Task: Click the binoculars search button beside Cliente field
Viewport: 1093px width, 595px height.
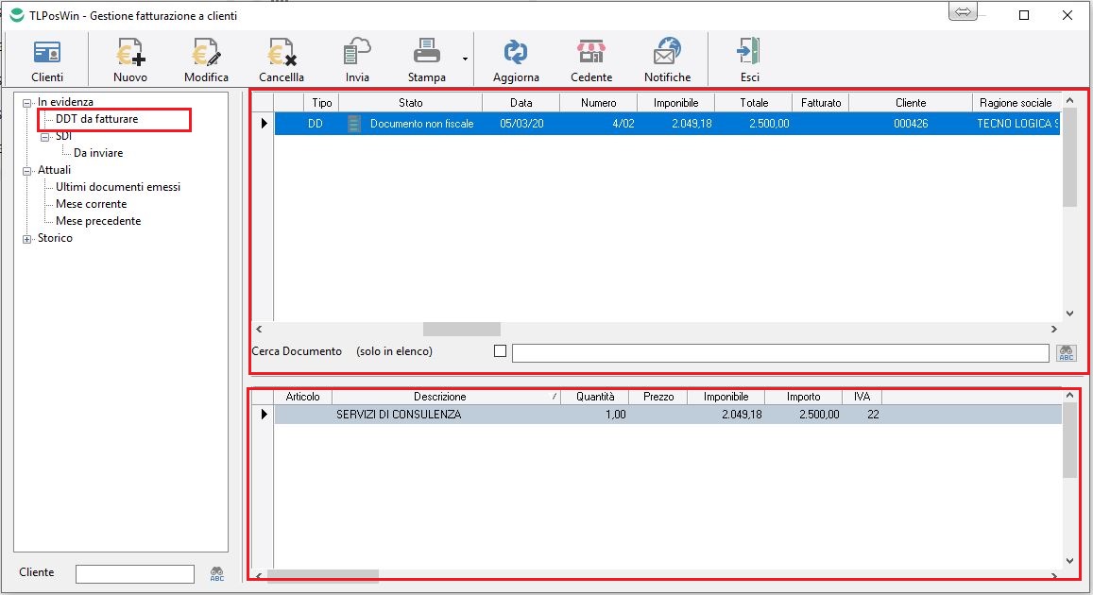Action: 217,573
